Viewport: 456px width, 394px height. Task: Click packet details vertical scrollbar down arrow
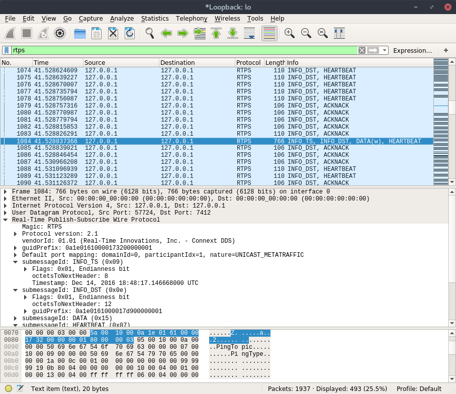point(452,323)
